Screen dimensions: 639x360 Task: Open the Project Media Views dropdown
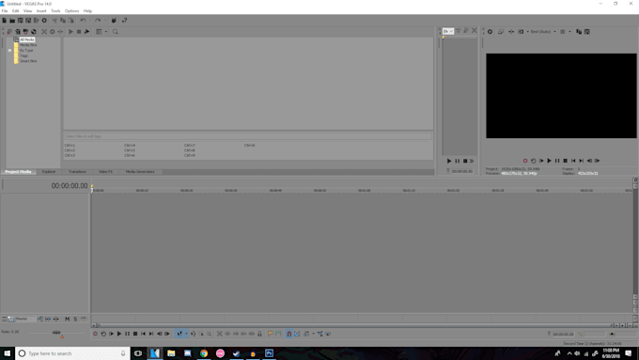[106, 32]
